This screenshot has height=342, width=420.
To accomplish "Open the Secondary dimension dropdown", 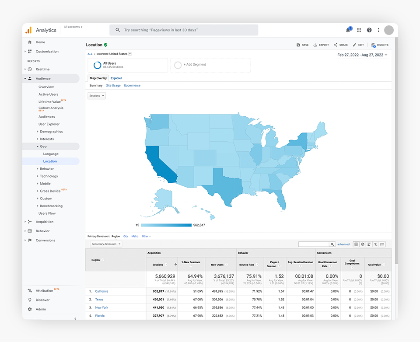I will 106,244.
